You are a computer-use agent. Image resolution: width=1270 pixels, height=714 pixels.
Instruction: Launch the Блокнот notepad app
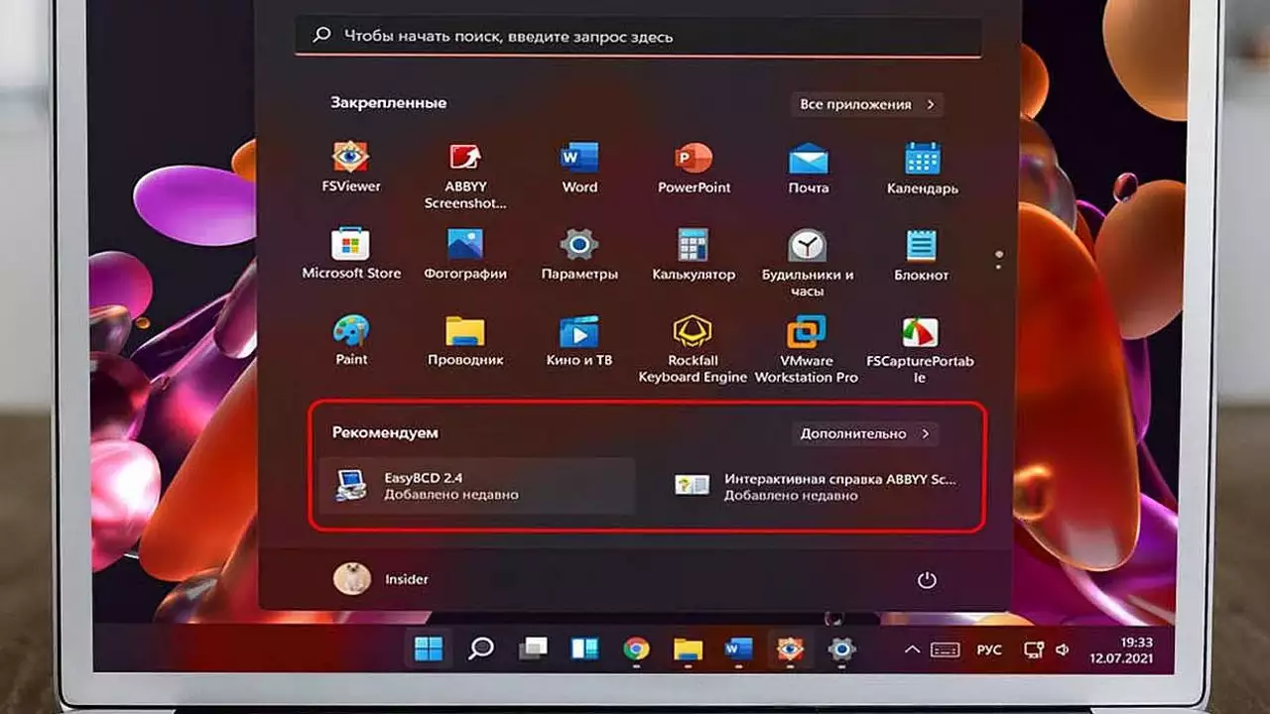pos(922,254)
